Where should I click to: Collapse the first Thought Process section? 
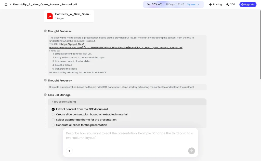pos(71,31)
